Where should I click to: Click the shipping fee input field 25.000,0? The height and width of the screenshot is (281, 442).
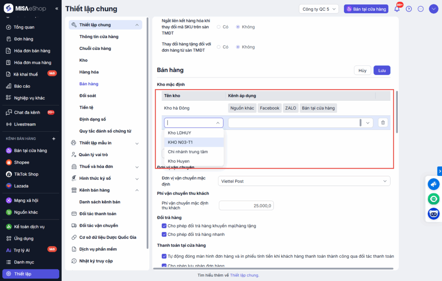(x=246, y=206)
